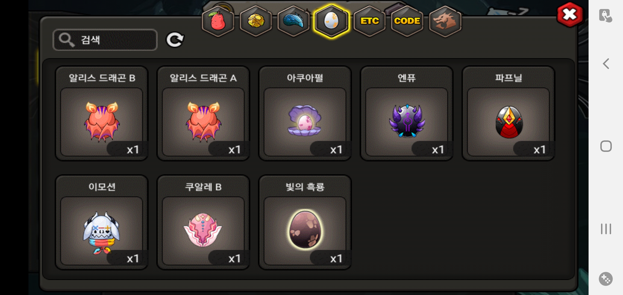
Task: Tap the Android back arrow
Action: 606,64
